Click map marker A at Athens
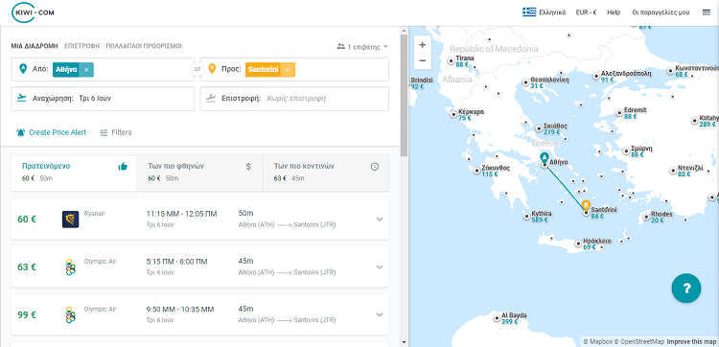719x347 pixels. tap(545, 158)
